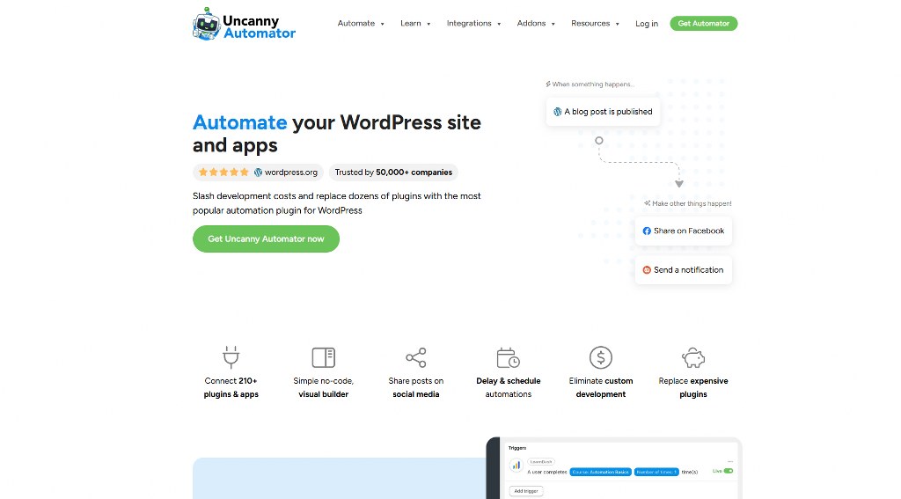Screen dimensions: 901x499
Task: Click Eliminate custom development text
Action: [601, 387]
